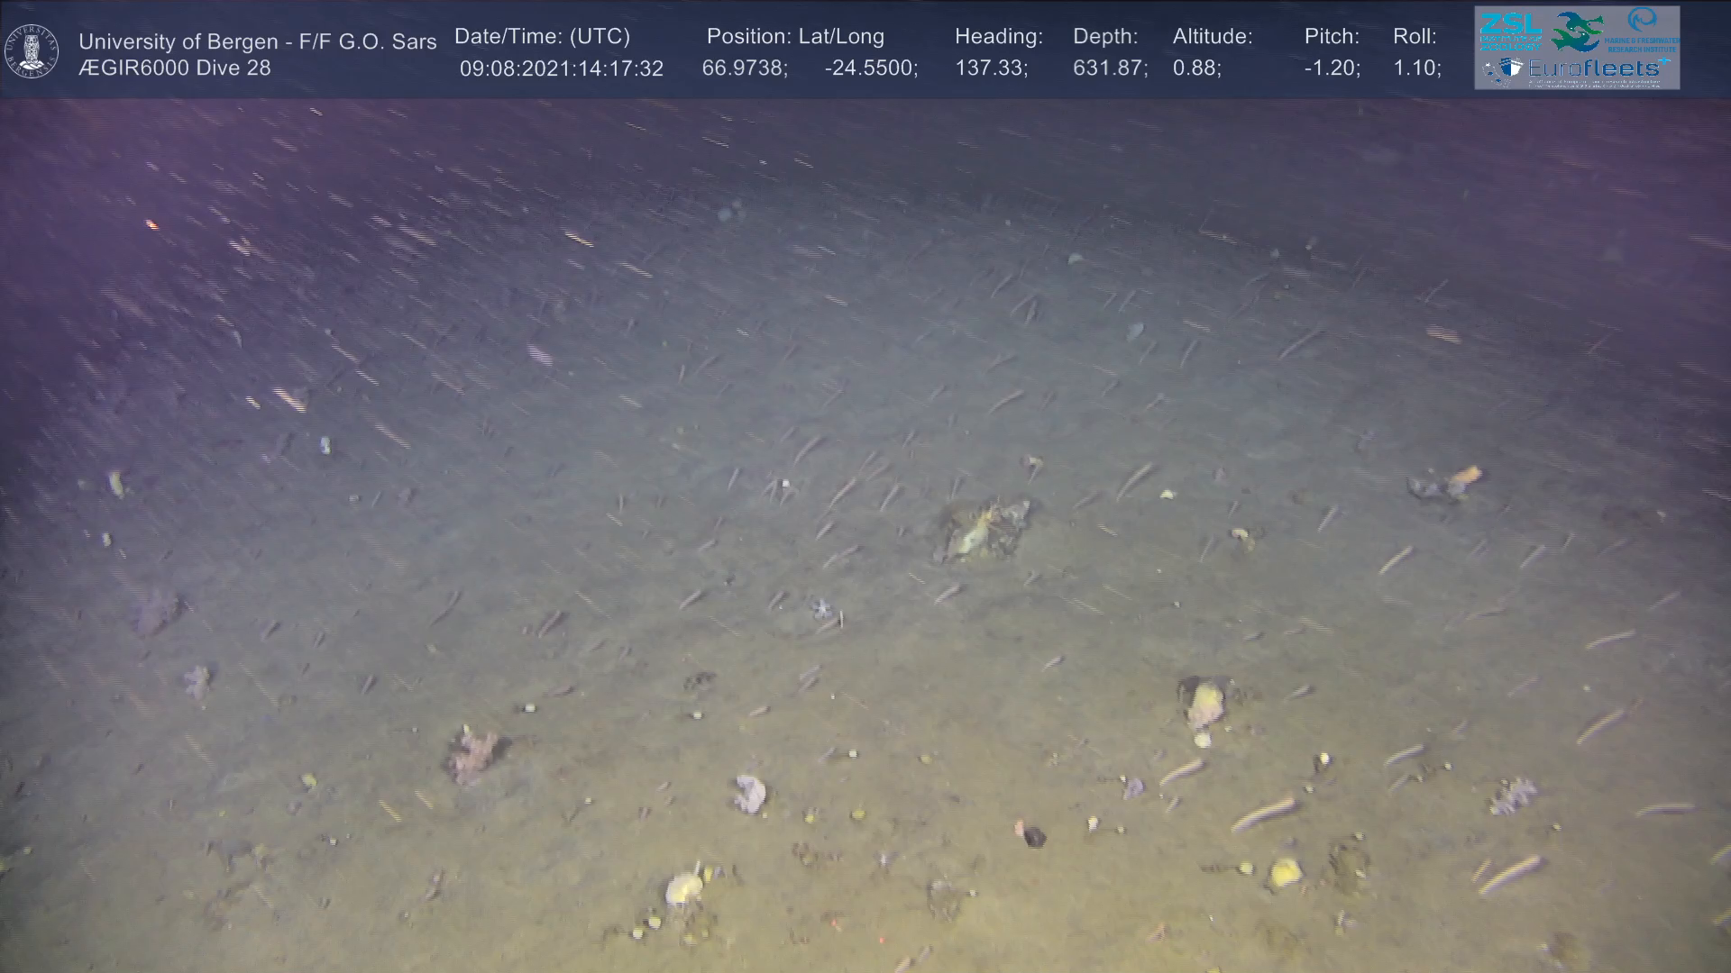
Task: Click the roll value 1.10
Action: click(x=1416, y=69)
